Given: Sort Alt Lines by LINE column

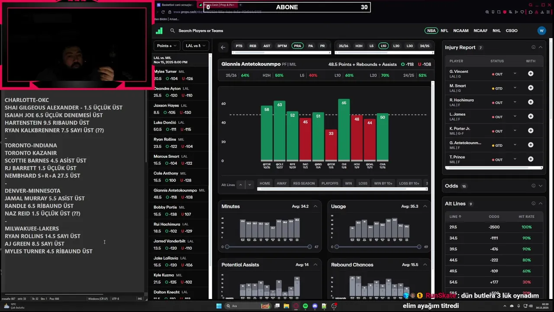Looking at the screenshot, I should [x=455, y=217].
